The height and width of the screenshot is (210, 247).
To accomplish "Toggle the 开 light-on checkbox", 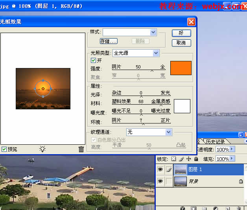I will click(93, 60).
